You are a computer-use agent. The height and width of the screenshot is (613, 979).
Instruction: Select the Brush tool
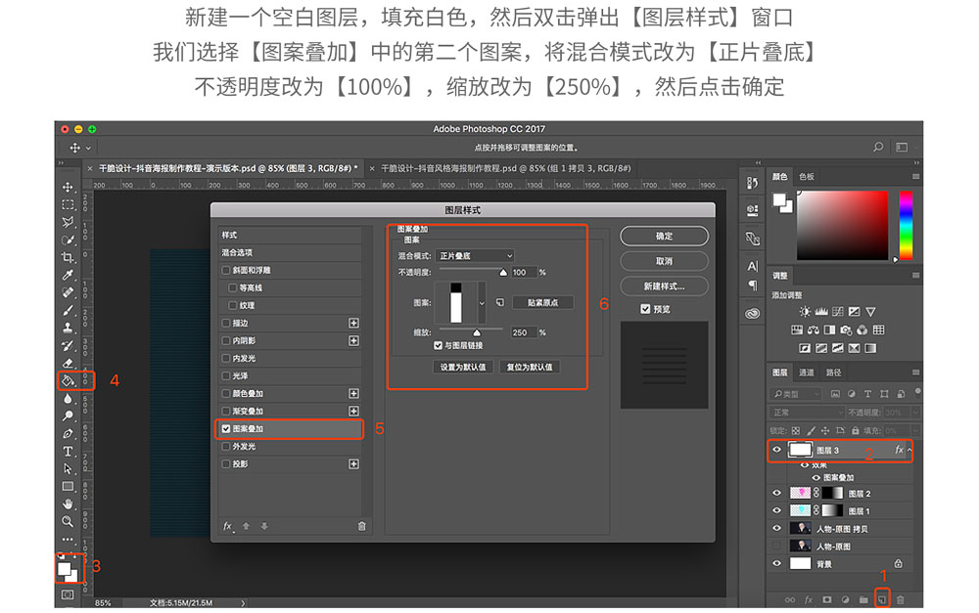coord(68,310)
